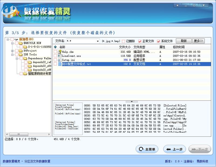
Task: Click the IDE Tools folder icon
Action: [21, 55]
